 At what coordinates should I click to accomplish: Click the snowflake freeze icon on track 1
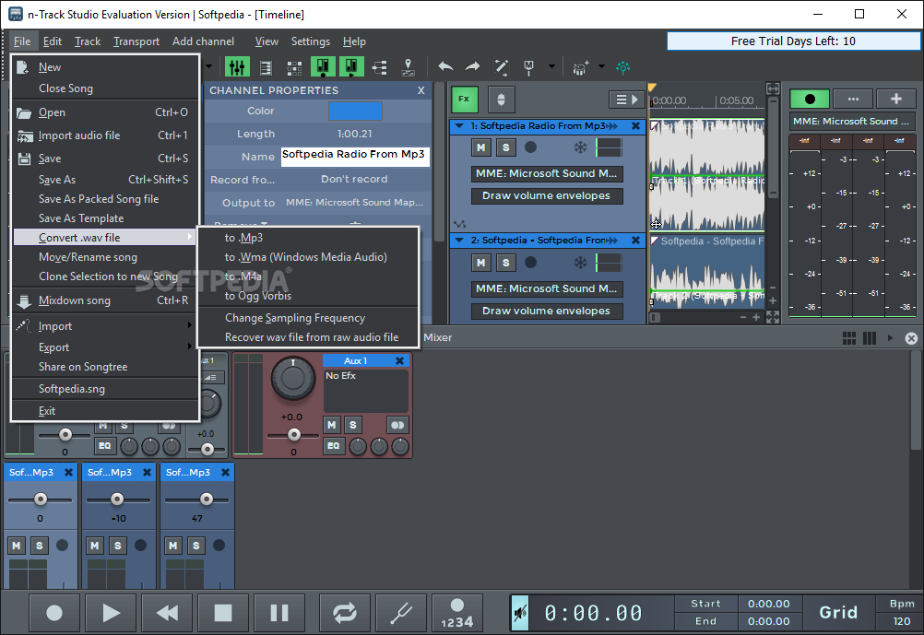coord(580,147)
